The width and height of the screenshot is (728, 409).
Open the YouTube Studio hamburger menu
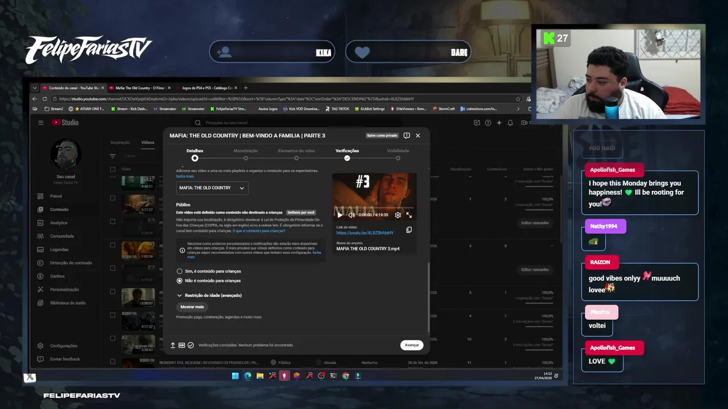[41, 123]
